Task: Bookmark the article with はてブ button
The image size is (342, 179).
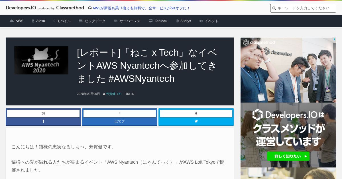Action: pos(120,121)
